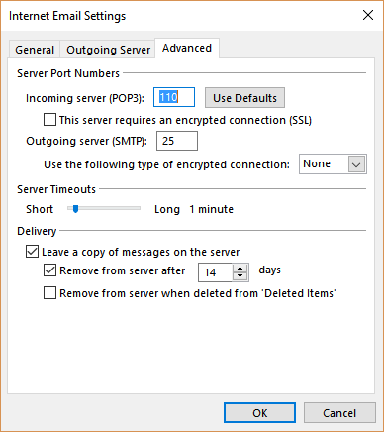Click the server timeout slider thumb
The image size is (384, 432).
[75, 209]
